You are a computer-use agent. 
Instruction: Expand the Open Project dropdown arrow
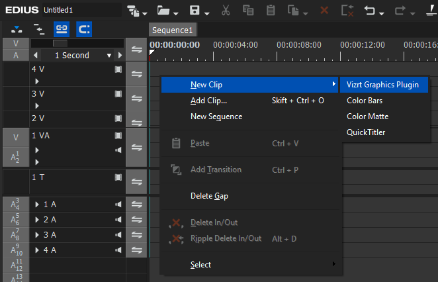(x=176, y=13)
